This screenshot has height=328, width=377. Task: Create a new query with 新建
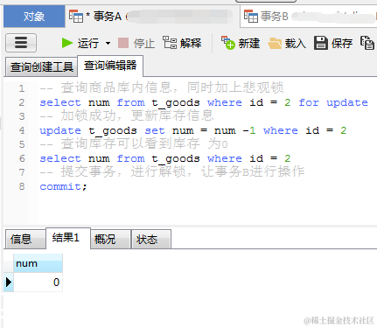click(241, 43)
